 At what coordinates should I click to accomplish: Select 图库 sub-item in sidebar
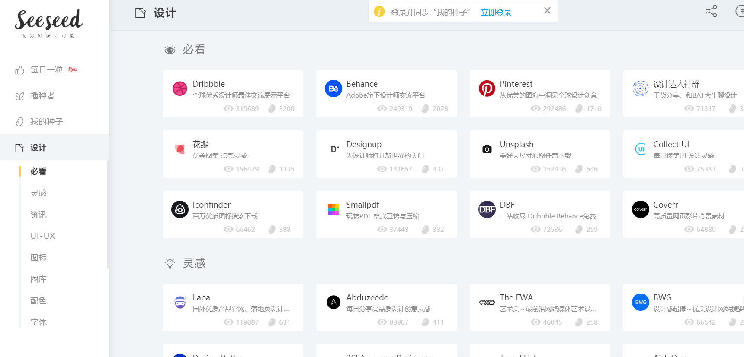pos(38,279)
